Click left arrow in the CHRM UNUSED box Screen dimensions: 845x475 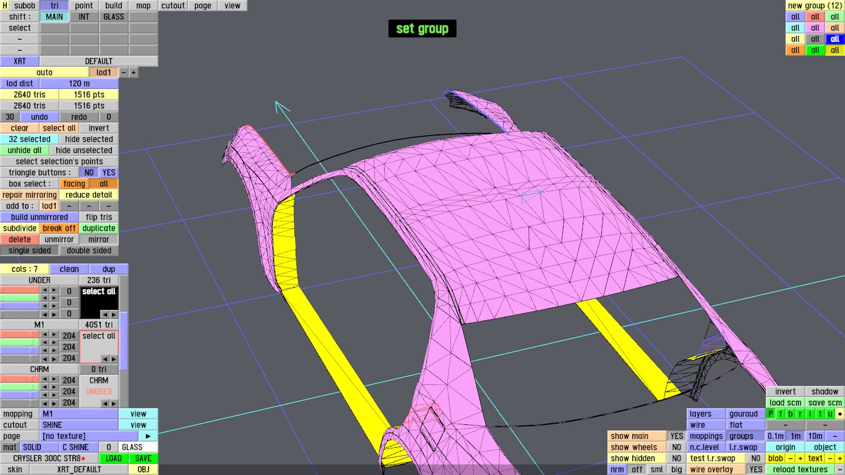pyautogui.click(x=104, y=403)
